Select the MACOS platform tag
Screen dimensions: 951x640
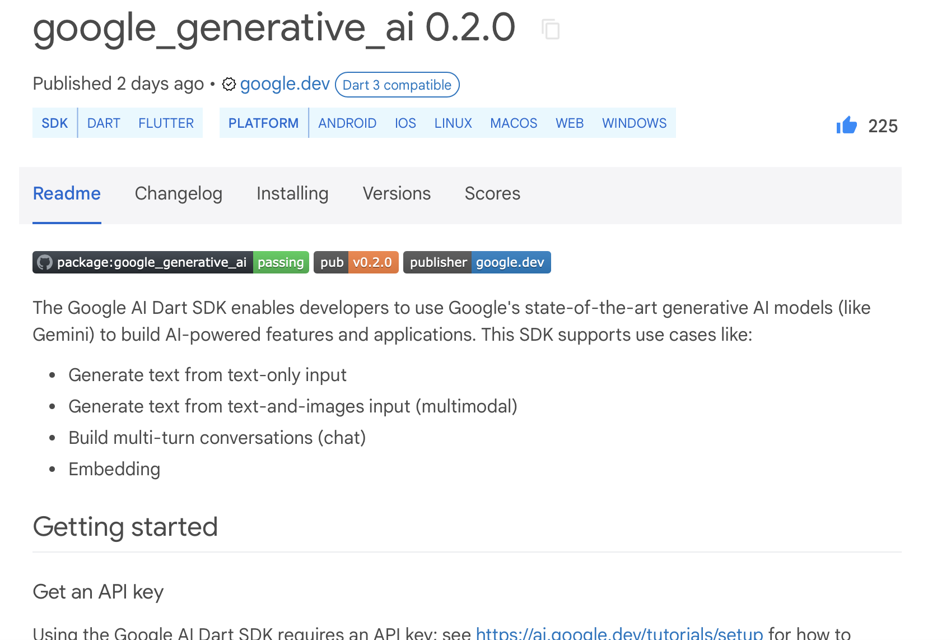tap(514, 123)
